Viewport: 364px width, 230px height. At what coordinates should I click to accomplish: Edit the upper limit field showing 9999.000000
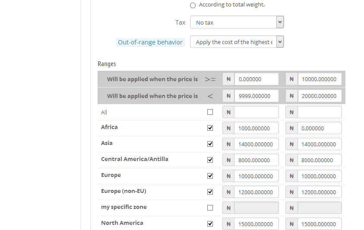[x=256, y=96]
